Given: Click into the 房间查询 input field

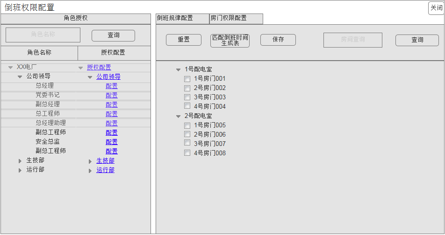Looking at the screenshot, I should (353, 40).
